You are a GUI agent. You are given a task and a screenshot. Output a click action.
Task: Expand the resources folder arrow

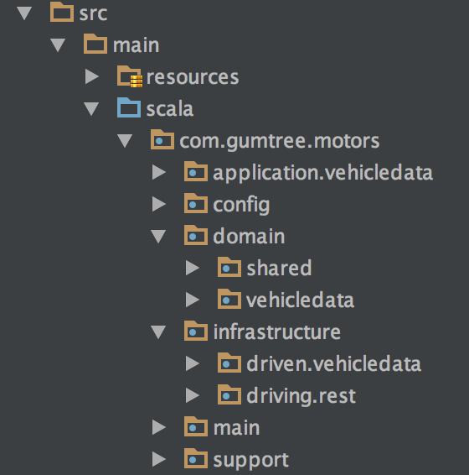pyautogui.click(x=92, y=76)
